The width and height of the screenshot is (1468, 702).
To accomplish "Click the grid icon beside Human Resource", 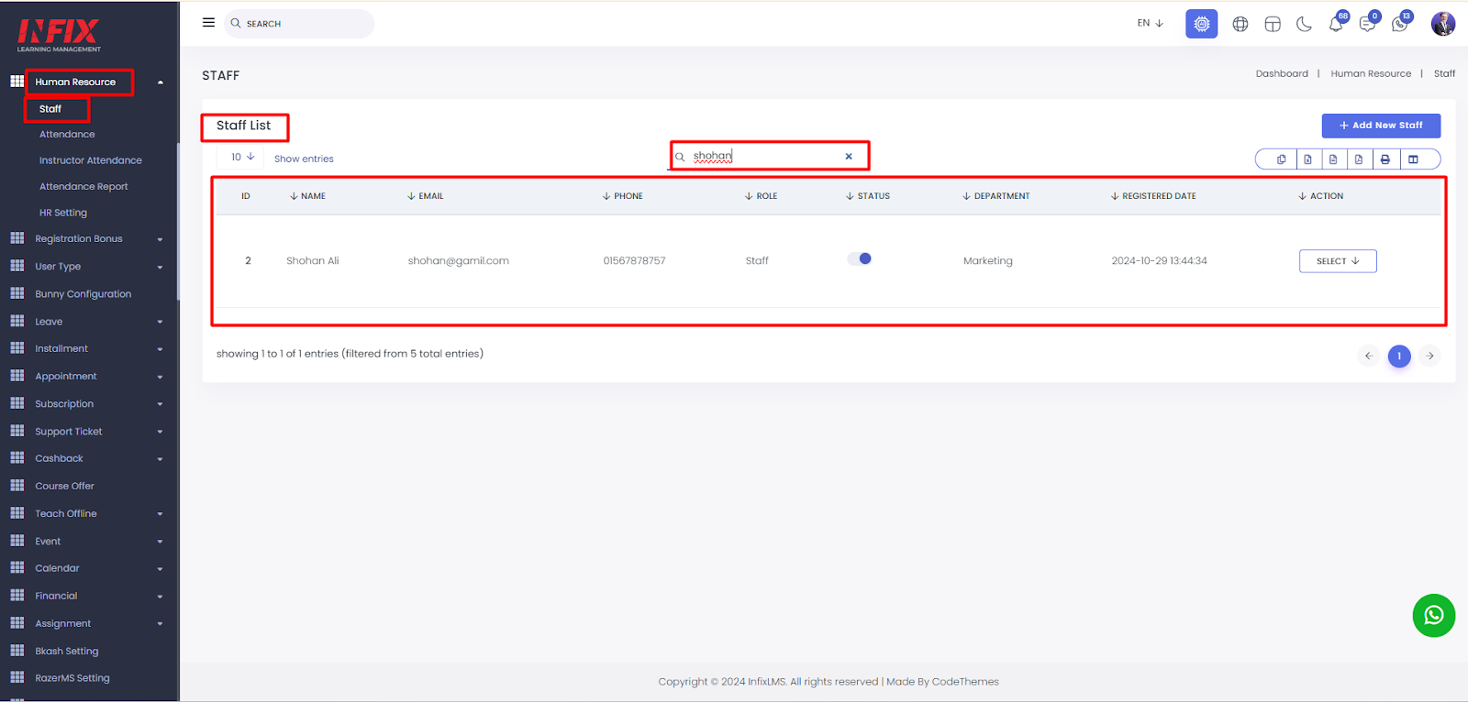I will click(17, 82).
